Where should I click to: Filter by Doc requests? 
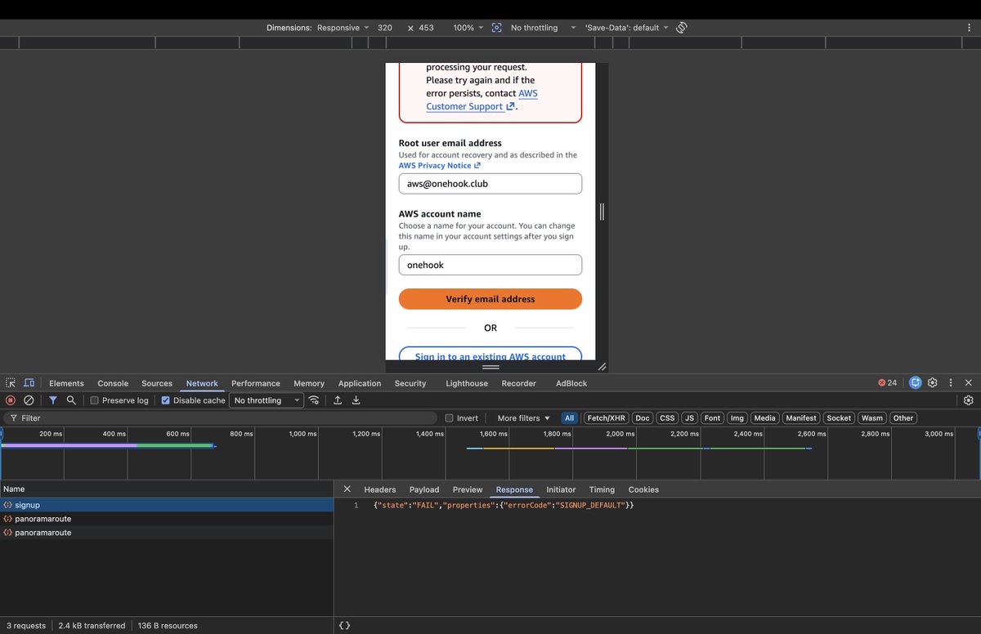643,417
